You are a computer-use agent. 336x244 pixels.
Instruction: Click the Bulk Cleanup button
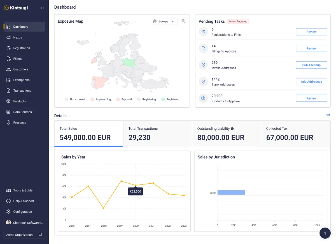click(x=311, y=65)
